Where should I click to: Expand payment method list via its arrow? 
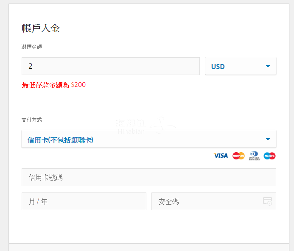point(268,139)
